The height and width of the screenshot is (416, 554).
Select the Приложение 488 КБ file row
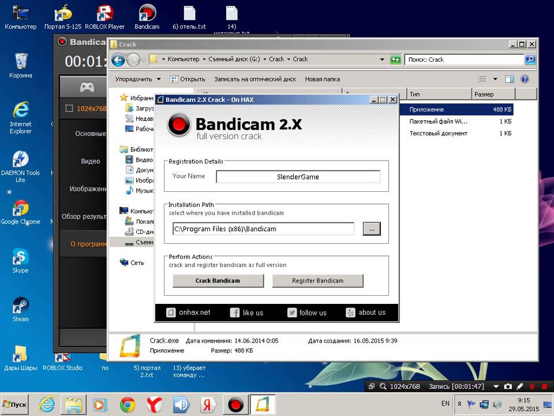click(x=457, y=109)
